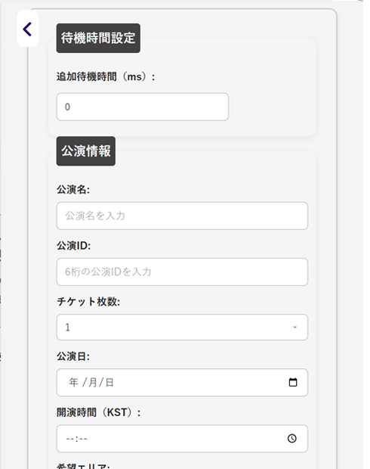The width and height of the screenshot is (370, 469).
Task: Click the 公演名を入力 text field
Action: 182,216
